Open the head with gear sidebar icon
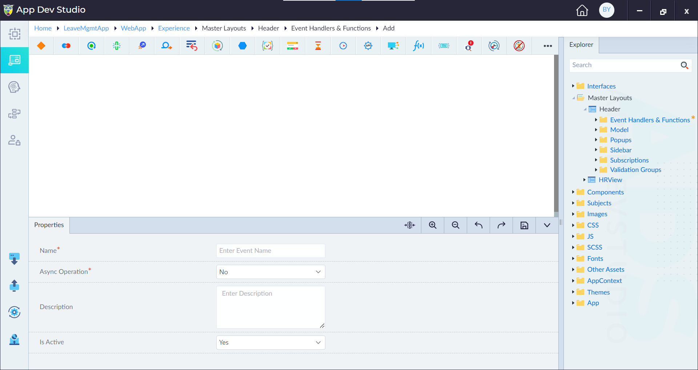 coord(15,87)
